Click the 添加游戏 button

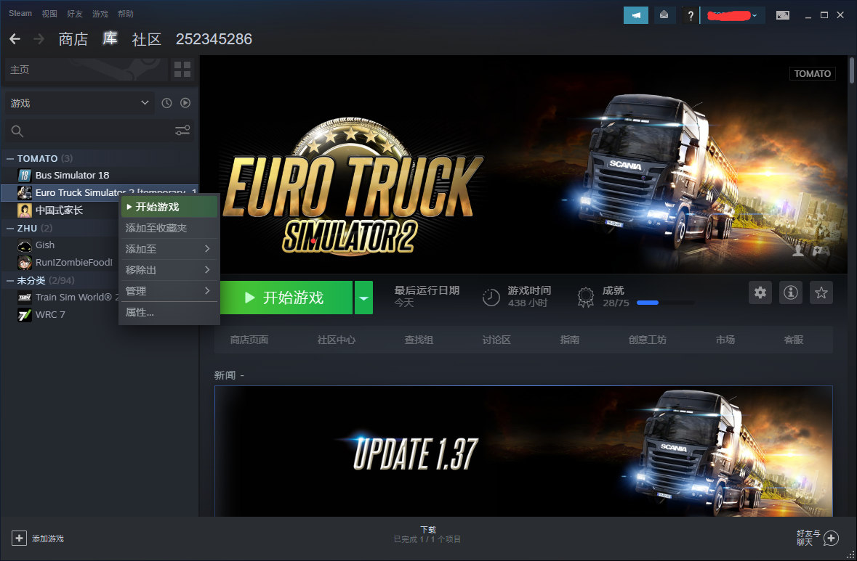point(39,539)
